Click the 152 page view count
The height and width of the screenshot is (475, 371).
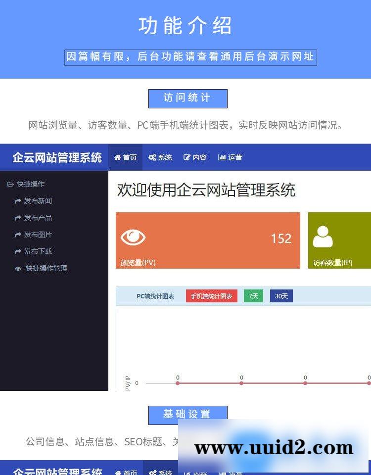pos(281,238)
